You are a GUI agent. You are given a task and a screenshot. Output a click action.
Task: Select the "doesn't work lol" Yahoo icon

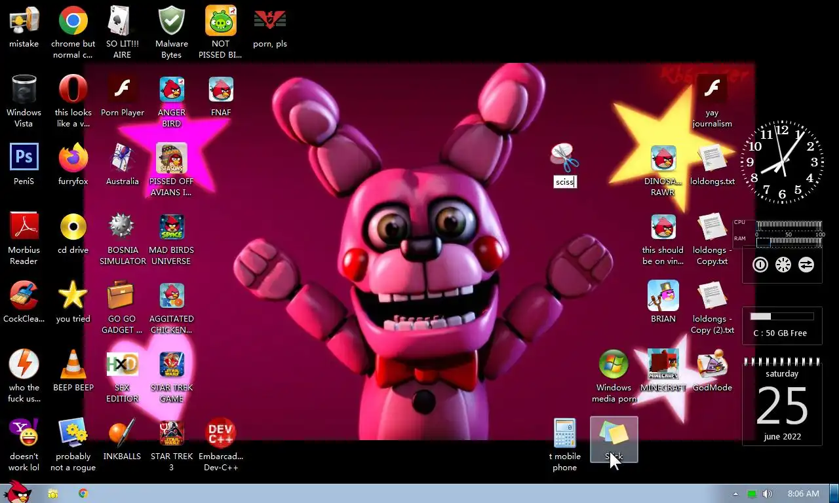[24, 433]
